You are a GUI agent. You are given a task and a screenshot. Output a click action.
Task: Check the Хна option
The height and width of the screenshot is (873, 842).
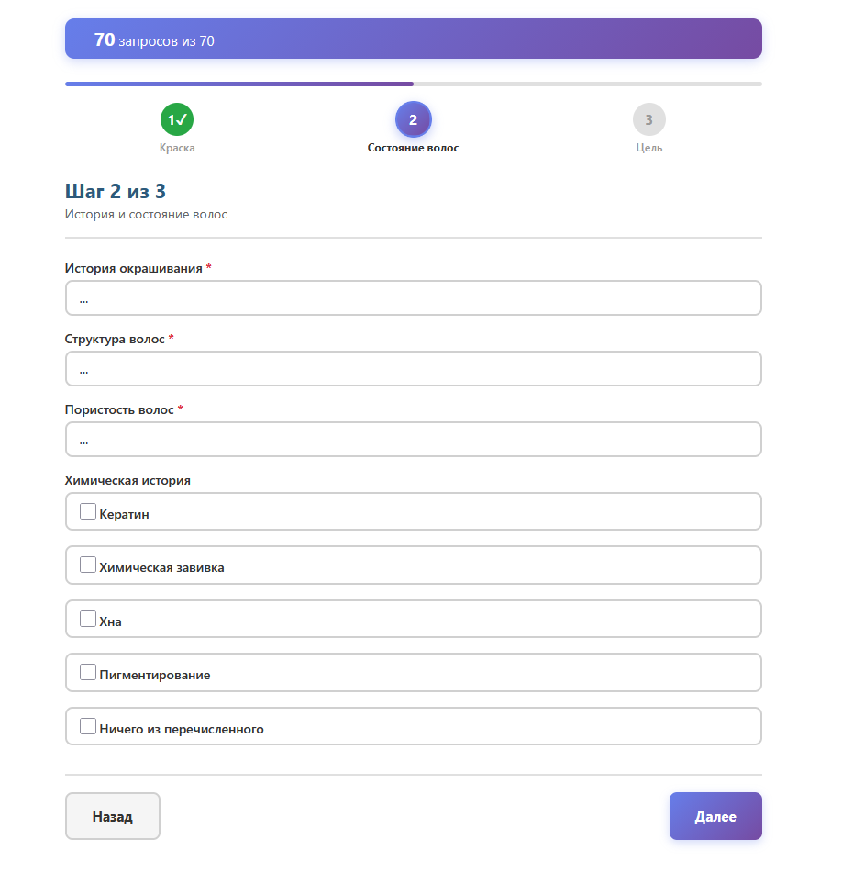(88, 619)
